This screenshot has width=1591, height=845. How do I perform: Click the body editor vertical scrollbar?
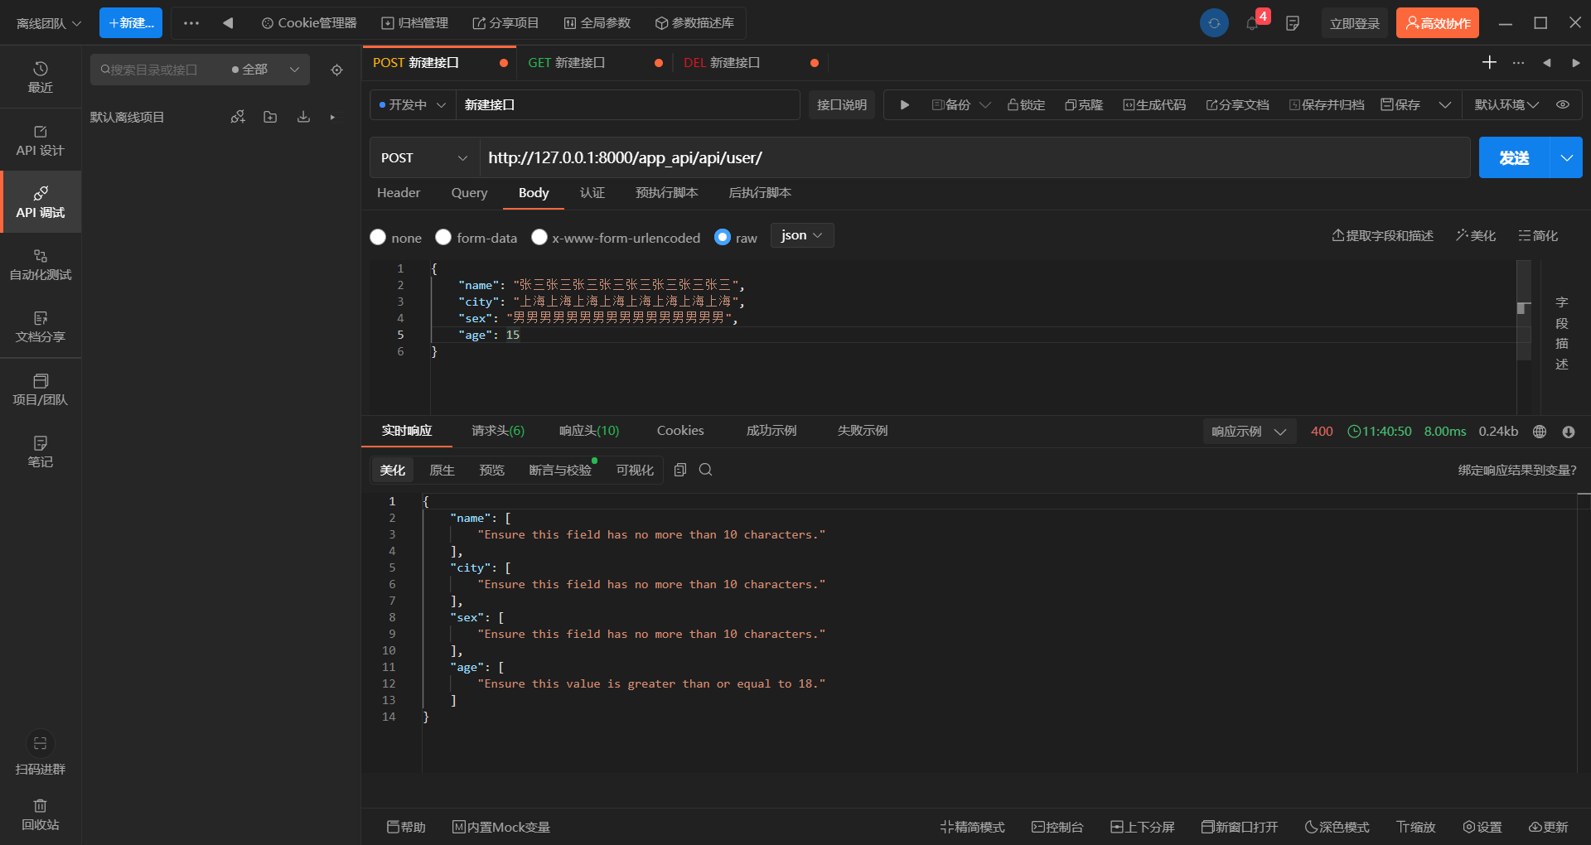1523,310
